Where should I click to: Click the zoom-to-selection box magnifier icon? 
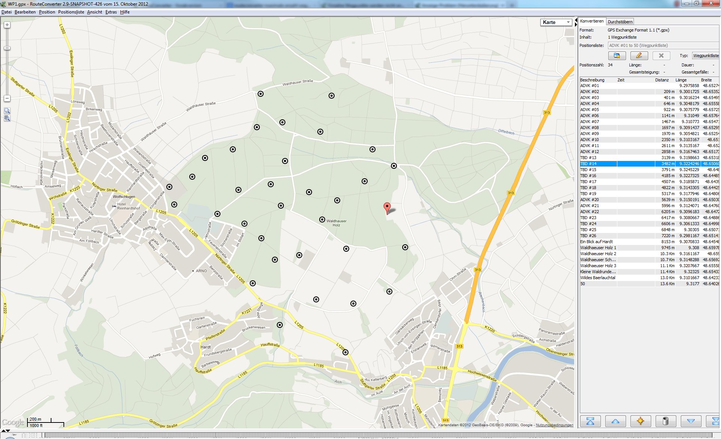coord(7,111)
